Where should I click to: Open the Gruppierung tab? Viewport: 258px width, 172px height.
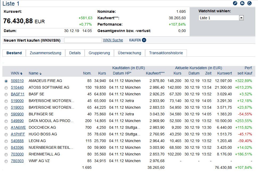pos(99,53)
